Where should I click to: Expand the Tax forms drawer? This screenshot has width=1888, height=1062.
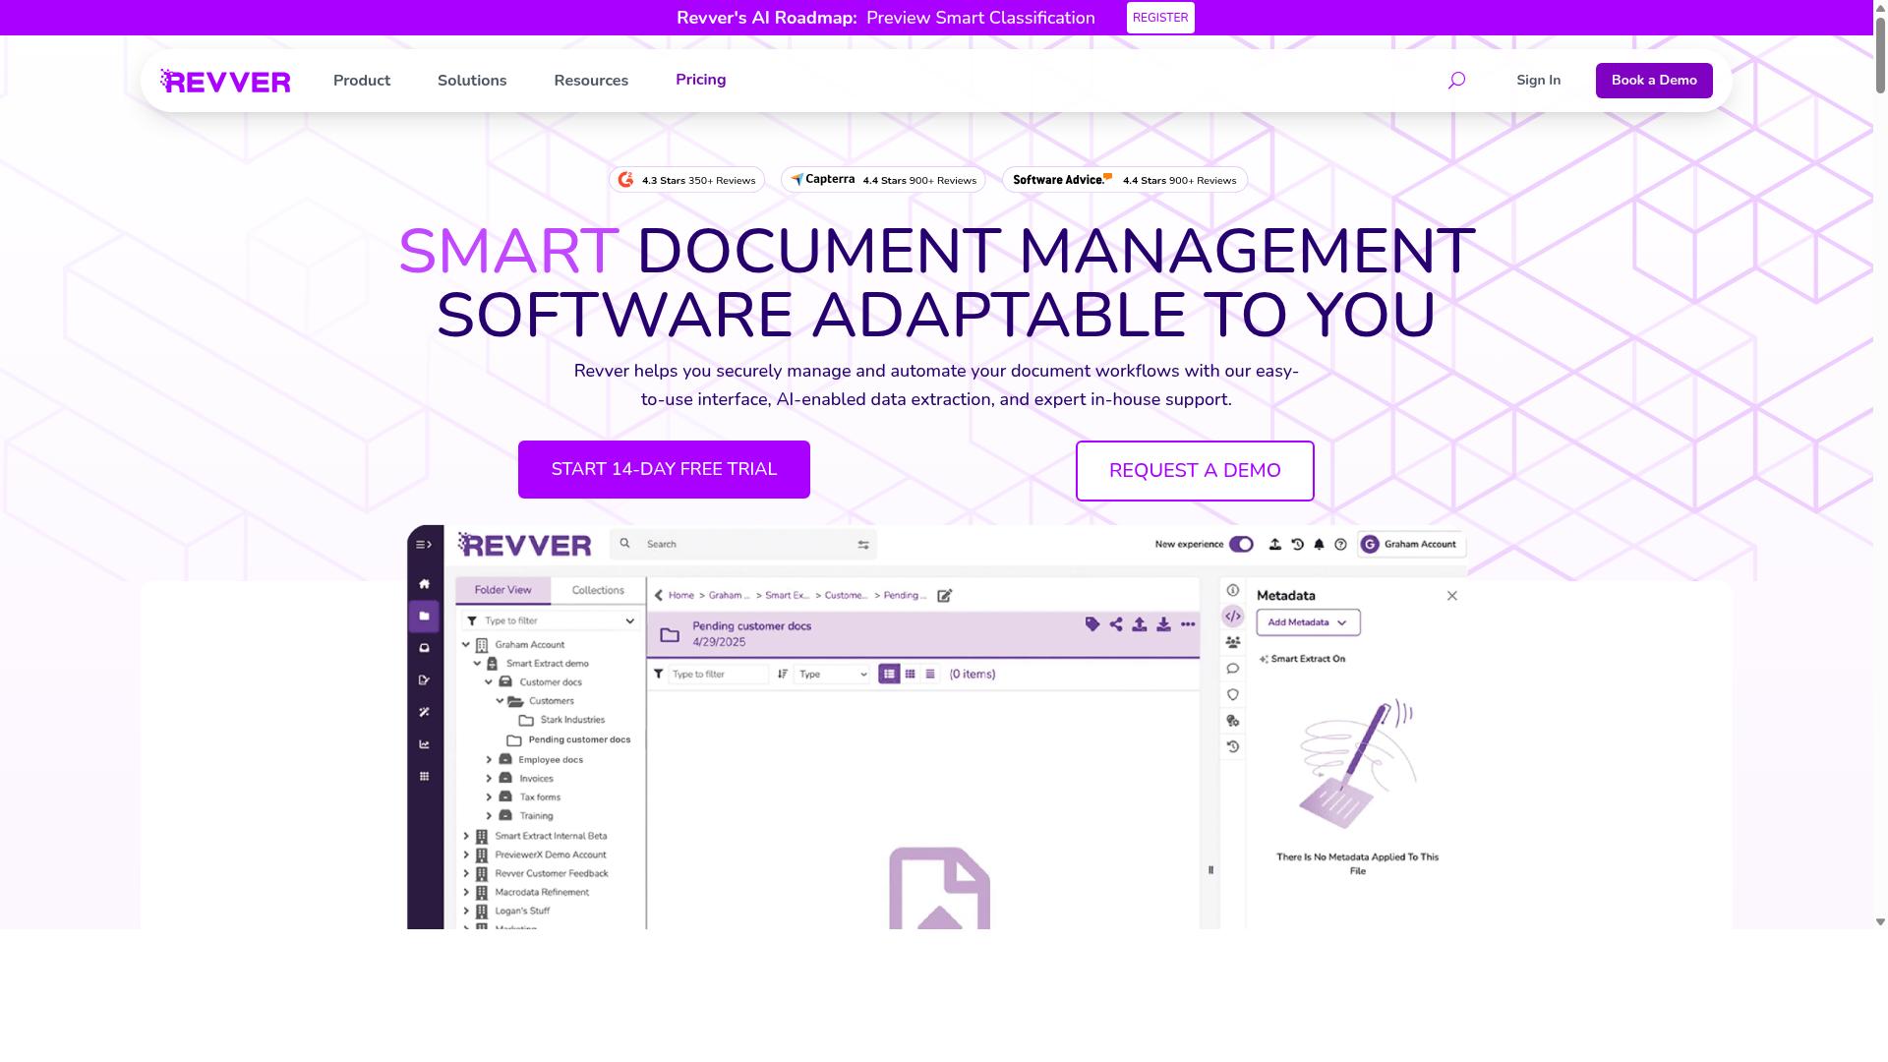pos(489,797)
